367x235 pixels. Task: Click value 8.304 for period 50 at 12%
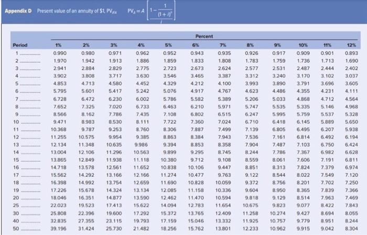pyautogui.click(x=352, y=229)
